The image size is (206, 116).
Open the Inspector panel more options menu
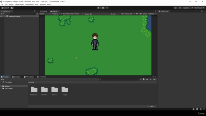204,11
